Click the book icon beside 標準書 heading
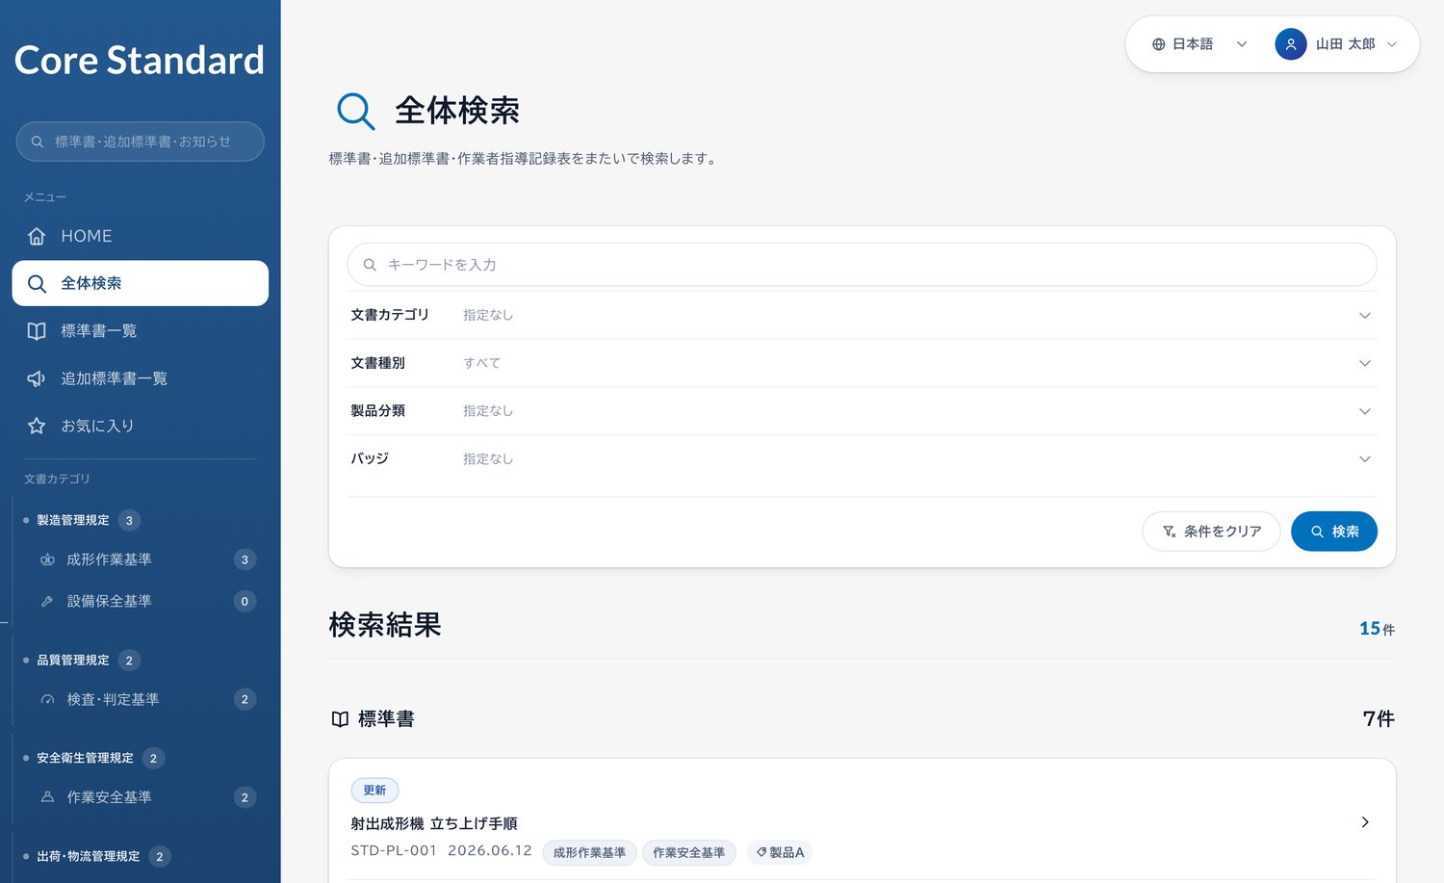The image size is (1444, 883). click(340, 719)
